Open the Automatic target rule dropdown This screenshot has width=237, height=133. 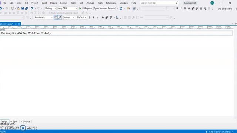(44, 17)
